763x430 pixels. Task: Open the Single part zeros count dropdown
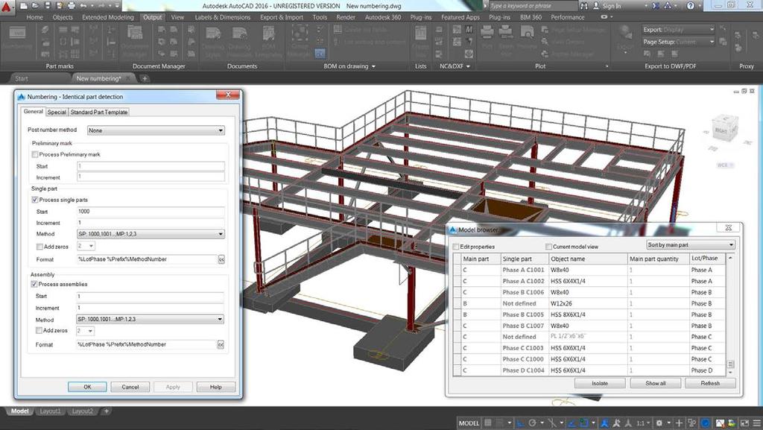click(85, 246)
